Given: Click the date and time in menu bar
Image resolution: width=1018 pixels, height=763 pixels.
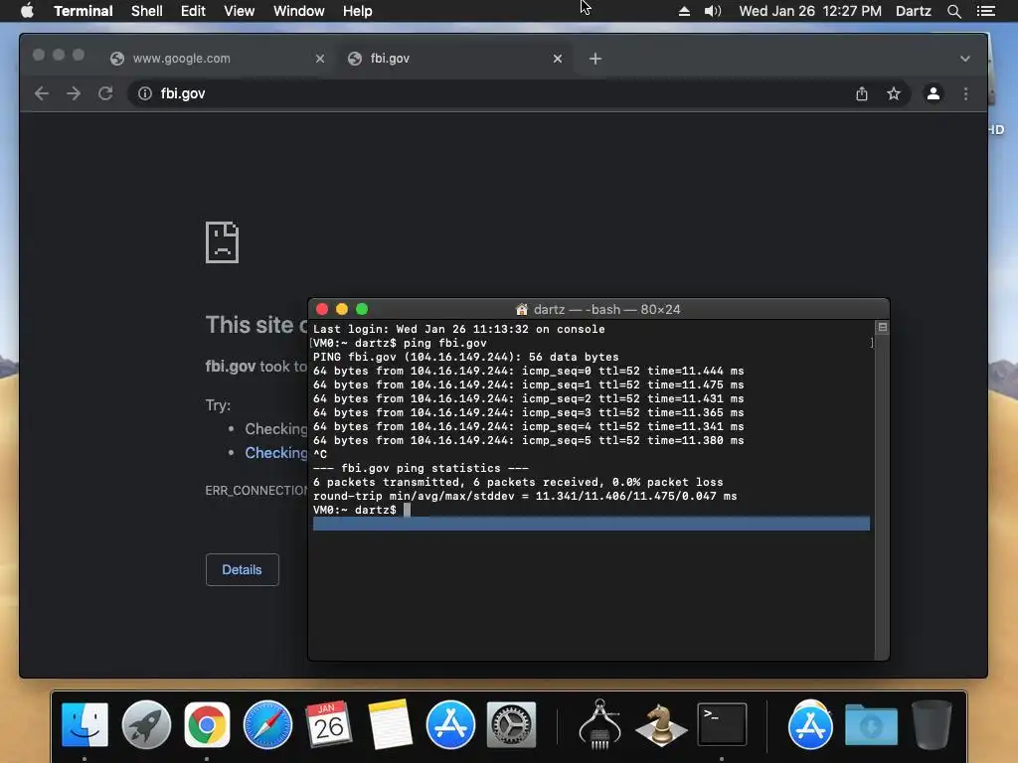Looking at the screenshot, I should click(x=809, y=11).
